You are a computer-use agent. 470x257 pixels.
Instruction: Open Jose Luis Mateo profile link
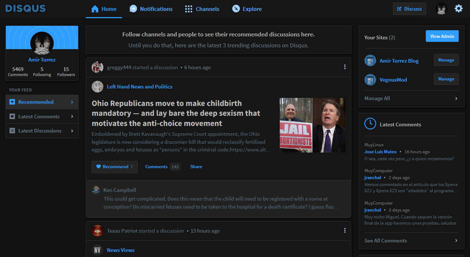click(381, 152)
